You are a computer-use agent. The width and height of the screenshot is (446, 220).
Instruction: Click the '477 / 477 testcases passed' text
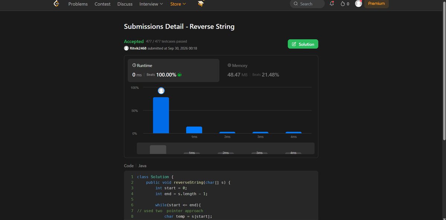pyautogui.click(x=167, y=42)
